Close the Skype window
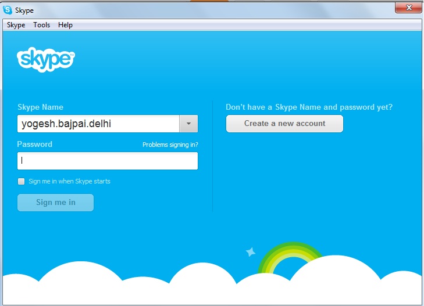The image size is (424, 306). pyautogui.click(x=408, y=8)
